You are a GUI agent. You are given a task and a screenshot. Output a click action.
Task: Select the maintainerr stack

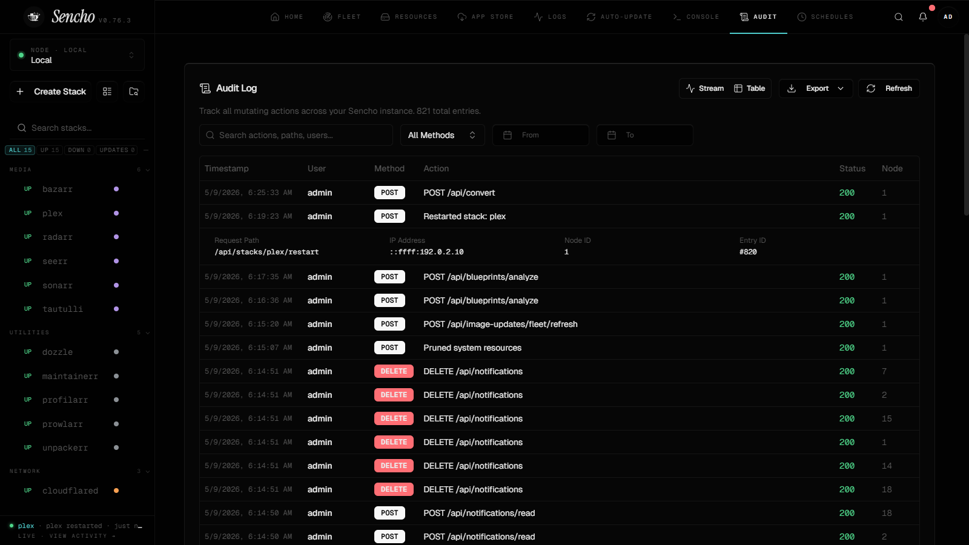tap(77, 376)
